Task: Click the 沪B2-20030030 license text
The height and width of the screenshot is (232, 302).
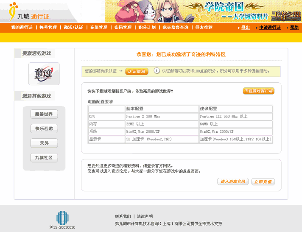Action: [x=62, y=227]
